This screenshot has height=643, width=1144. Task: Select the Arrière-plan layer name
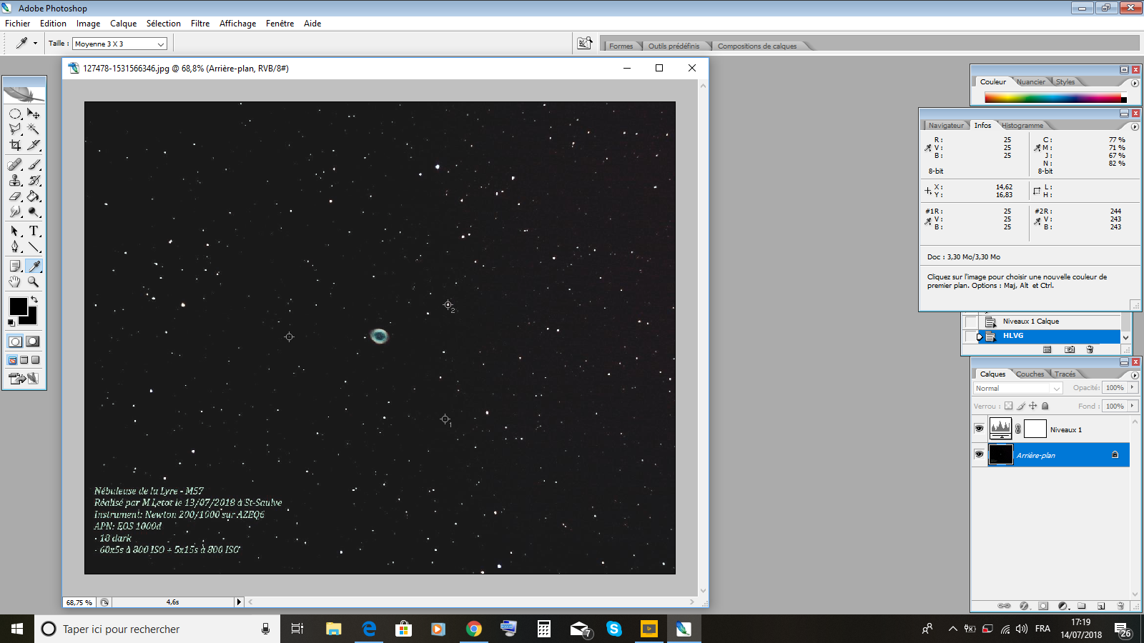click(1036, 455)
